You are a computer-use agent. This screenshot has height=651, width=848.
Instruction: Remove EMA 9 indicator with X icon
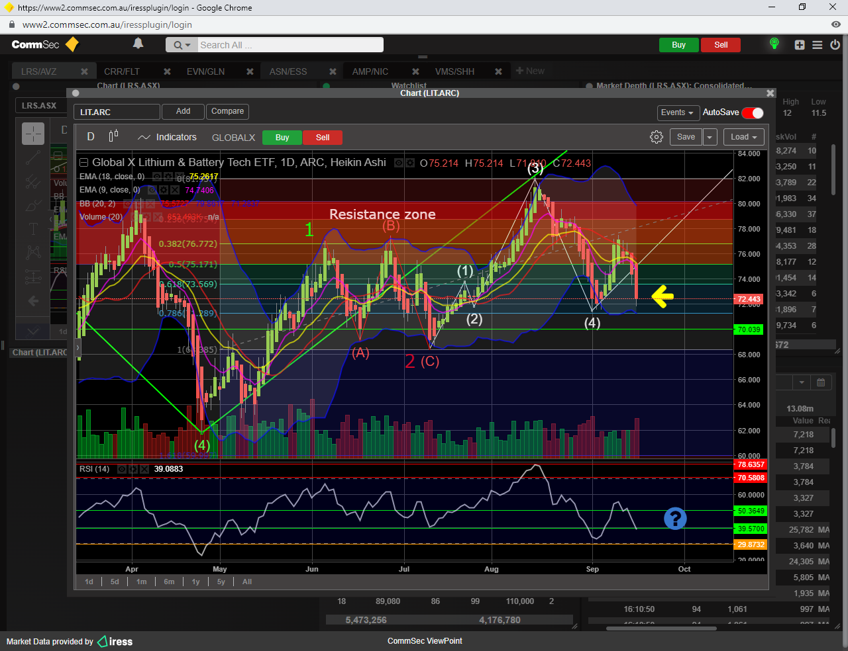pos(174,190)
